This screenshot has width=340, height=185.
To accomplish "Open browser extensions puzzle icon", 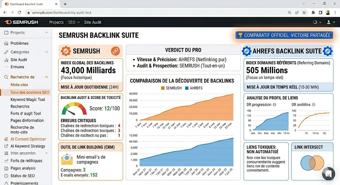I will 313,13.
